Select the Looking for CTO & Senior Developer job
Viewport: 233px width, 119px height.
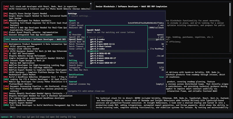point(35,79)
